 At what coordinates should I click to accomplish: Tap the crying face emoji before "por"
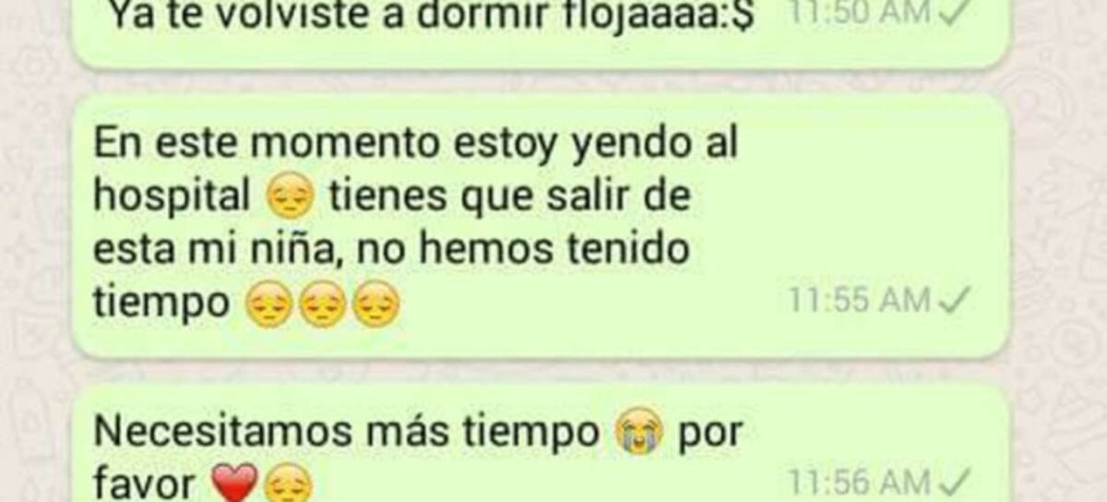click(x=638, y=434)
